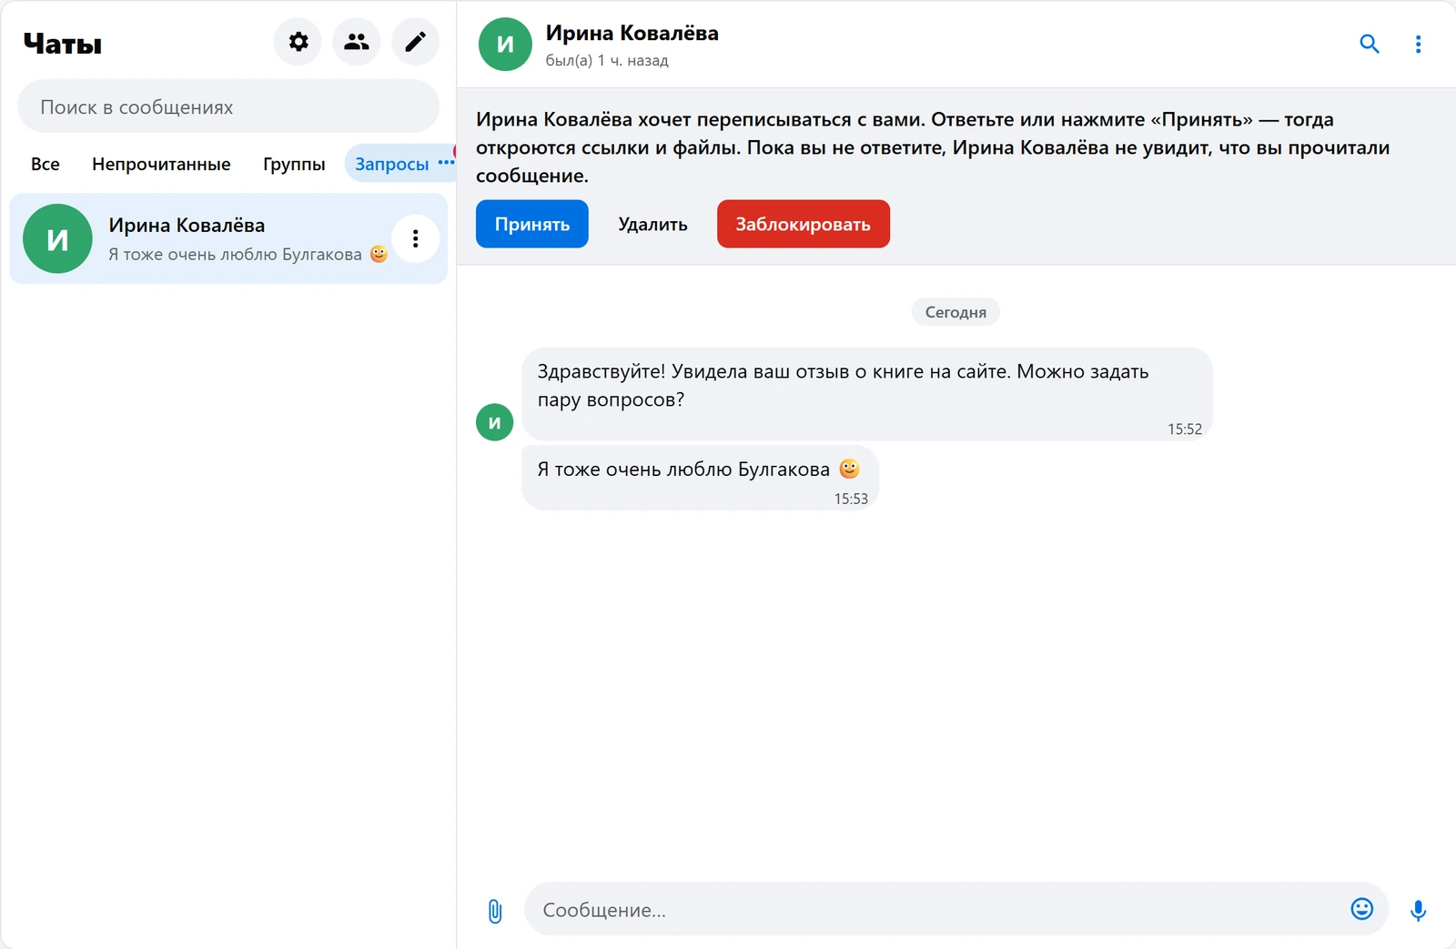Image resolution: width=1456 pixels, height=949 pixels.
Task: Open conversation more options in header
Action: [1418, 44]
